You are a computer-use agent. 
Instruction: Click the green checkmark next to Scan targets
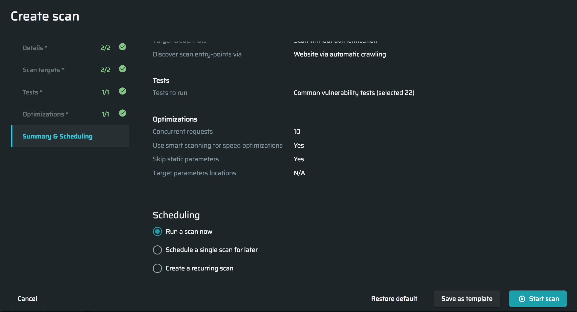coord(122,69)
